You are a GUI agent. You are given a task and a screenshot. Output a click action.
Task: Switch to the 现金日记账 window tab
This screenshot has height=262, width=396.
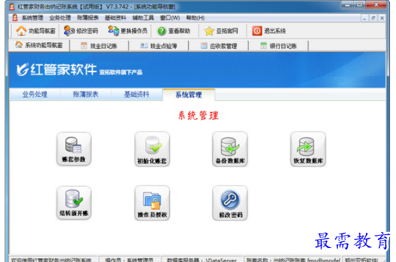99,46
